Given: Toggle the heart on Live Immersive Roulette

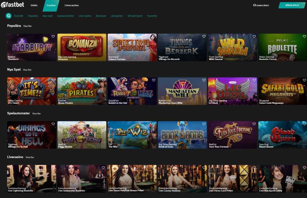Looking at the screenshot, I should (x=103, y=168).
